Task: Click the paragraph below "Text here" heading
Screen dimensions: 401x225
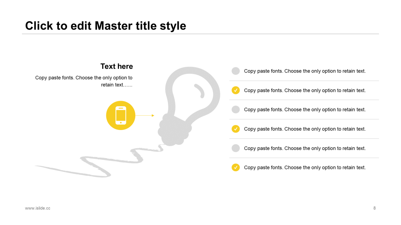Action: pos(84,81)
